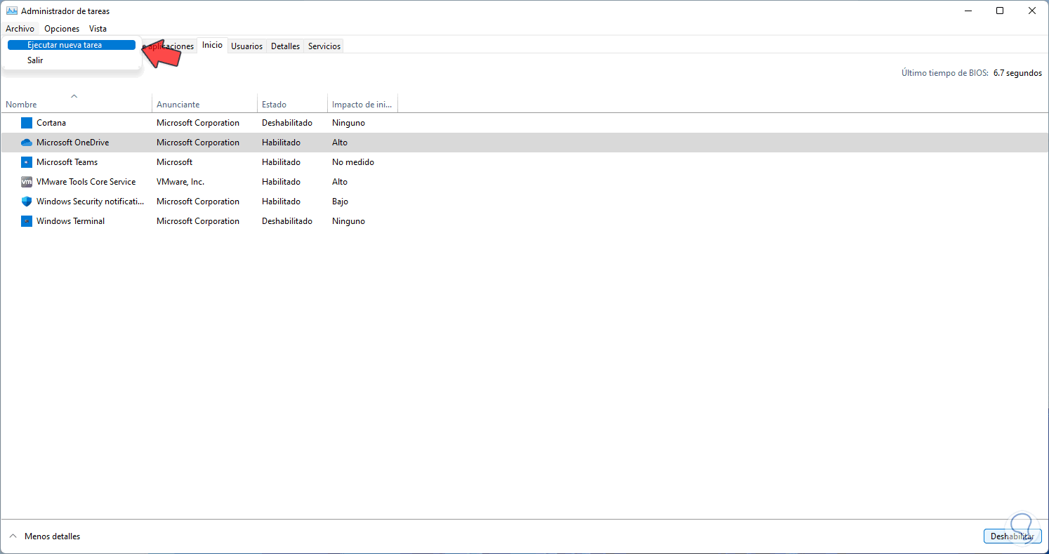The image size is (1049, 554).
Task: Click the blue Cortana app icon
Action: (27, 123)
